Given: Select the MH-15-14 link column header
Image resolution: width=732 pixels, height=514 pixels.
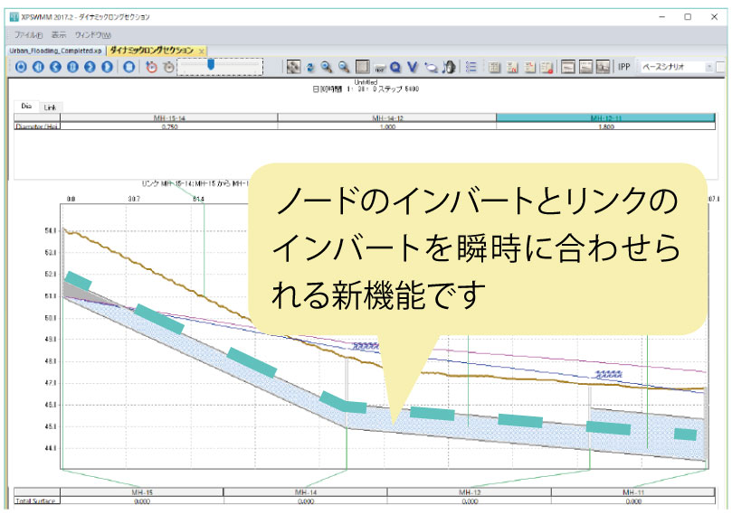Looking at the screenshot, I should [169, 118].
